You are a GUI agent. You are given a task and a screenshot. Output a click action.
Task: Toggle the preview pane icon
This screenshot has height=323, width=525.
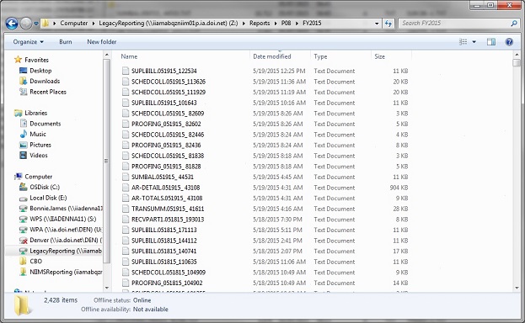pyautogui.click(x=491, y=42)
